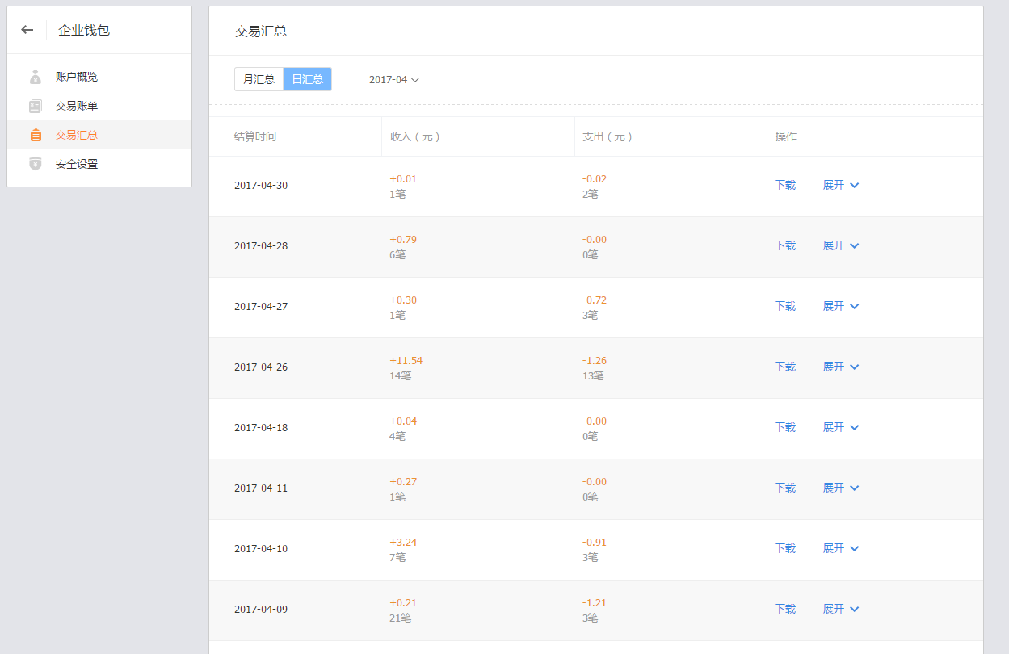Click the 安全设置 shield icon

pos(35,164)
